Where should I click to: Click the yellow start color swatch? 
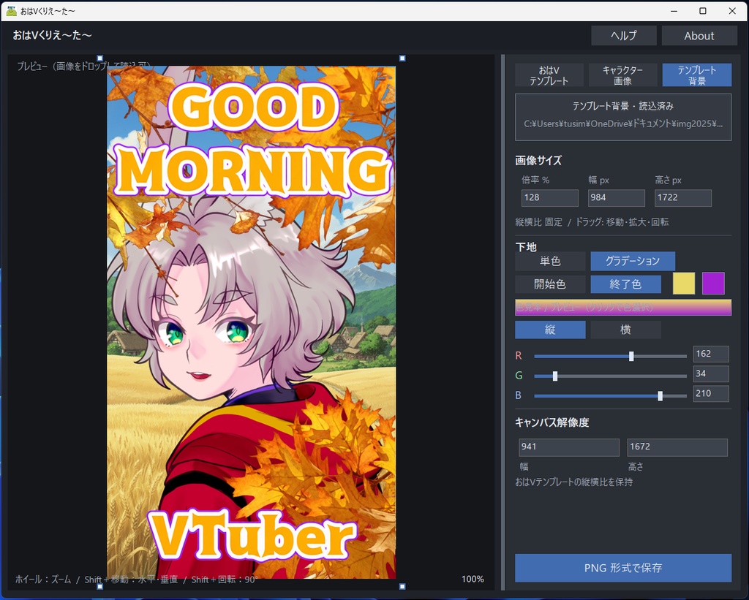[x=684, y=284]
